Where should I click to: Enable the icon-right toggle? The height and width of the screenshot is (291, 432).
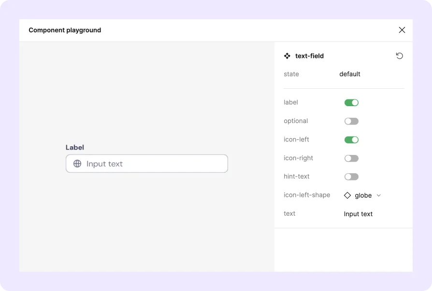click(x=351, y=158)
